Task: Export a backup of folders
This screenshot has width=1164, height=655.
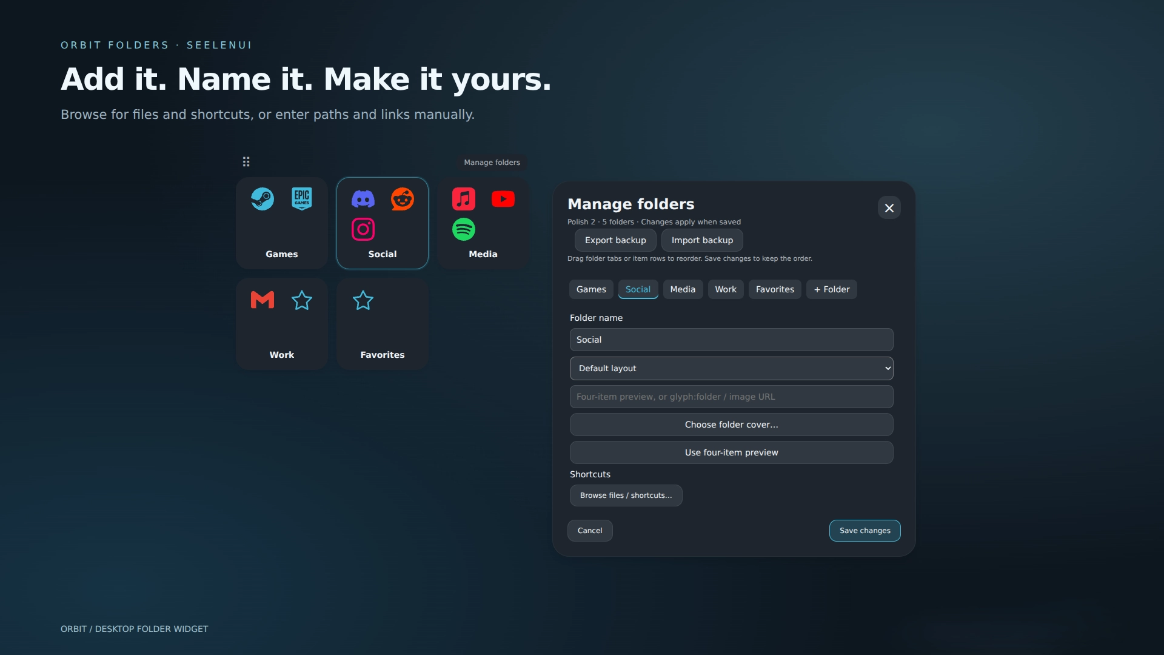Action: tap(615, 240)
